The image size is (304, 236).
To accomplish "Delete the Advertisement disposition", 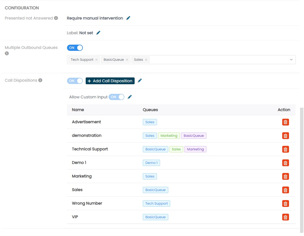I will pyautogui.click(x=285, y=122).
